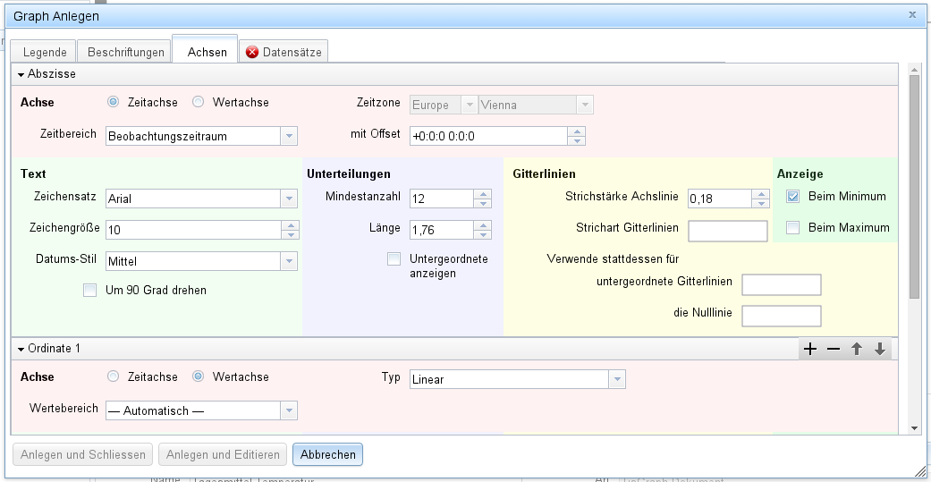Select the Zeitachse radio button in Abszisse
The image size is (931, 482).
113,102
